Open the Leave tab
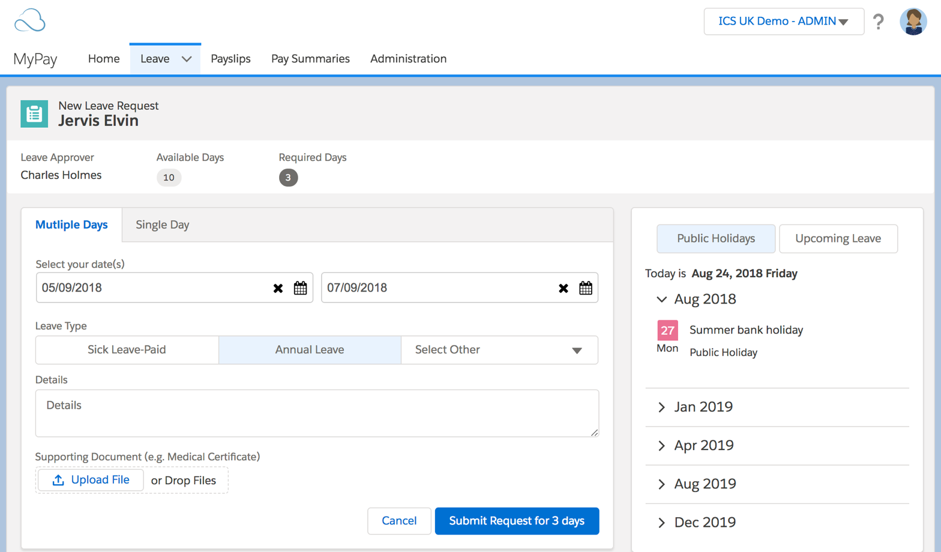The image size is (941, 552). tap(155, 59)
